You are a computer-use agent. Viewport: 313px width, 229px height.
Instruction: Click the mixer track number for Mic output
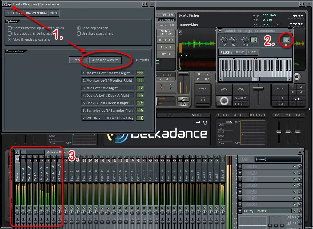(140, 88)
